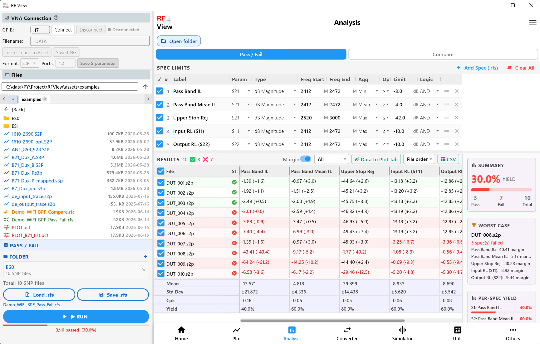The height and width of the screenshot is (344, 540).
Task: Open Type dropdown for Upper Stop Rej
Action: (275, 118)
